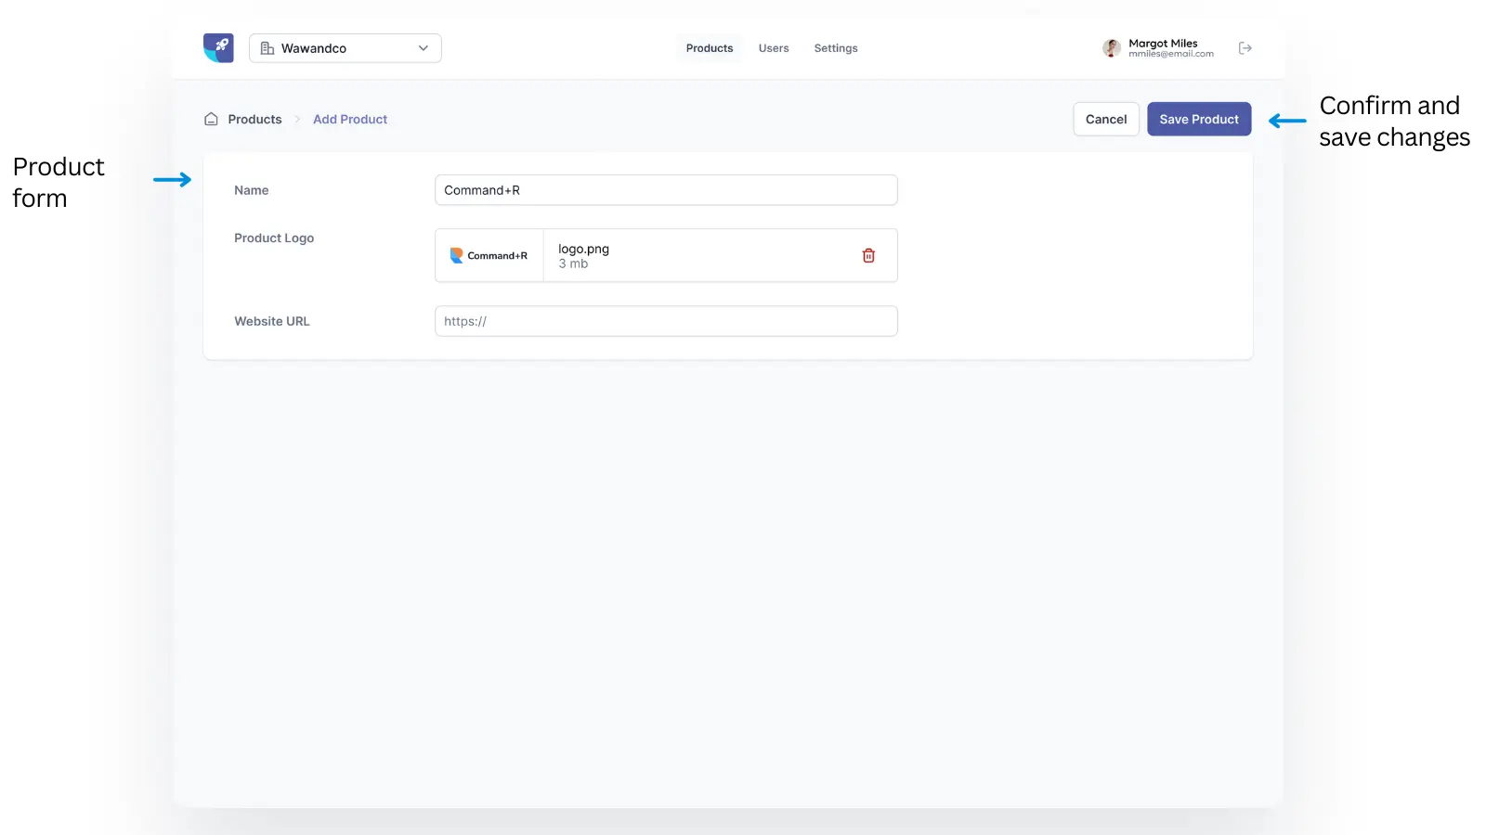Click Margot Miles' profile avatar
Image resolution: width=1486 pixels, height=835 pixels.
coord(1112,48)
